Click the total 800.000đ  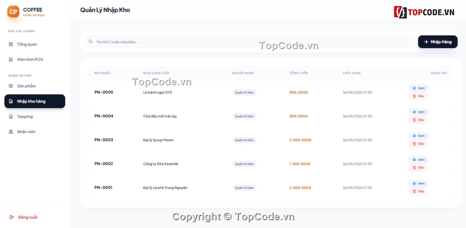coord(298,93)
